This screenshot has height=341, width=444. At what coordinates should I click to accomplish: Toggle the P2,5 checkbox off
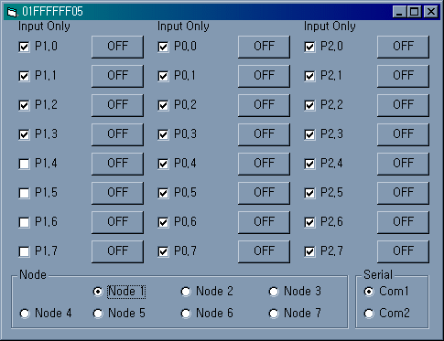[x=309, y=193]
